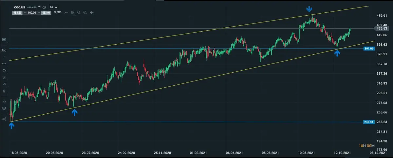Click the zoom in magnifier icon
The width and height of the screenshot is (393, 158).
pos(85,13)
